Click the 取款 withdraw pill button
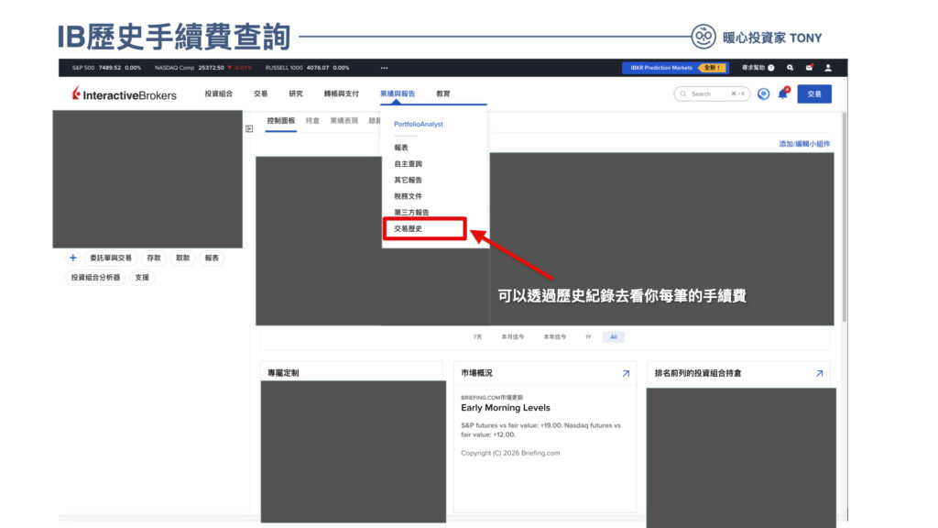This screenshot has height=528, width=938. click(x=182, y=258)
